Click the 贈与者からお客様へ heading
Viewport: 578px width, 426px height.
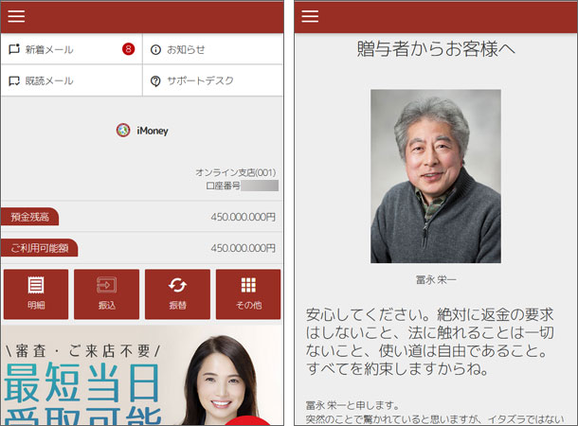tap(436, 49)
